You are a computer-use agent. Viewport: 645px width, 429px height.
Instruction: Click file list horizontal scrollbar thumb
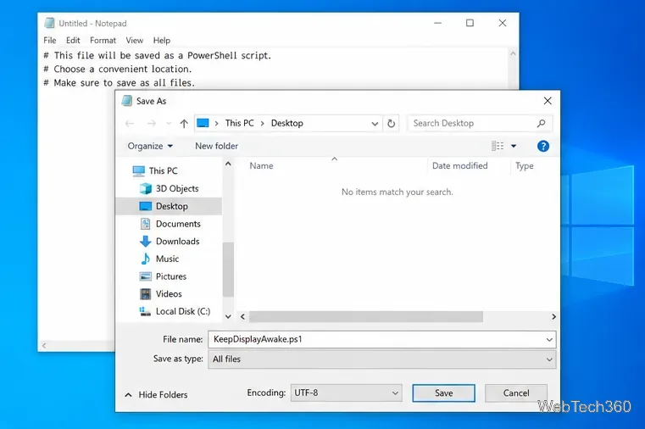coord(366,317)
